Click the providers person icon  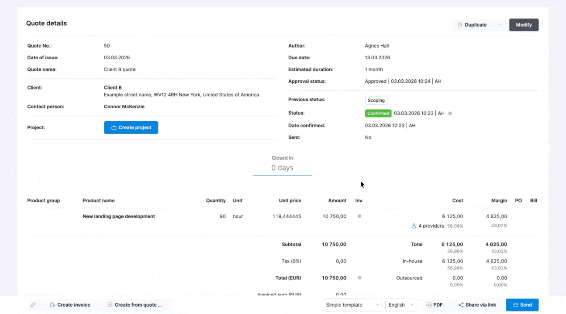(414, 226)
